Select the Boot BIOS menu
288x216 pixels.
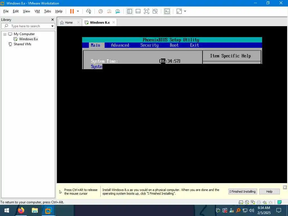pos(174,45)
